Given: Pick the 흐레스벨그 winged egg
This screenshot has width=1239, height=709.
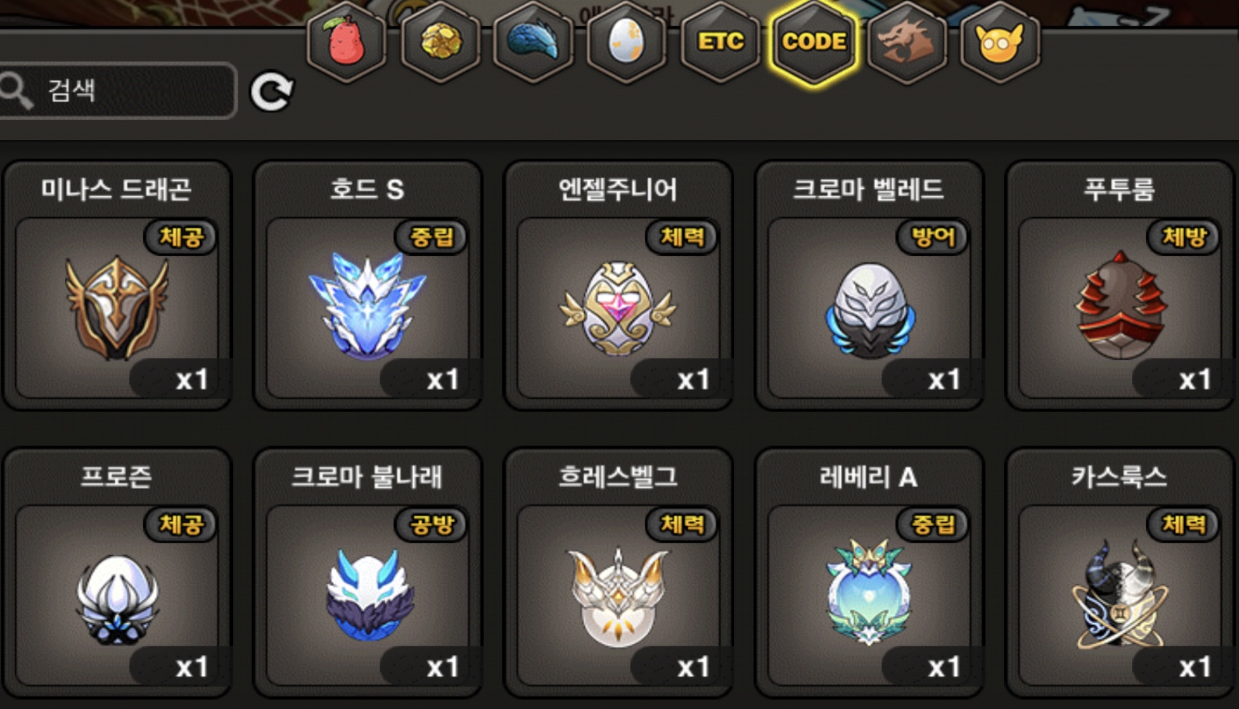Looking at the screenshot, I should pyautogui.click(x=619, y=573).
